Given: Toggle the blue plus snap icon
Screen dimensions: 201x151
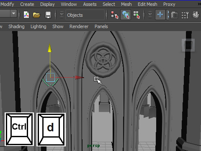Looking at the screenshot, I should pyautogui.click(x=160, y=15).
